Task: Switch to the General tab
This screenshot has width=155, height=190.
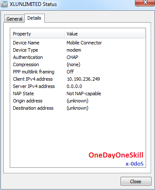Action: pos(14,19)
